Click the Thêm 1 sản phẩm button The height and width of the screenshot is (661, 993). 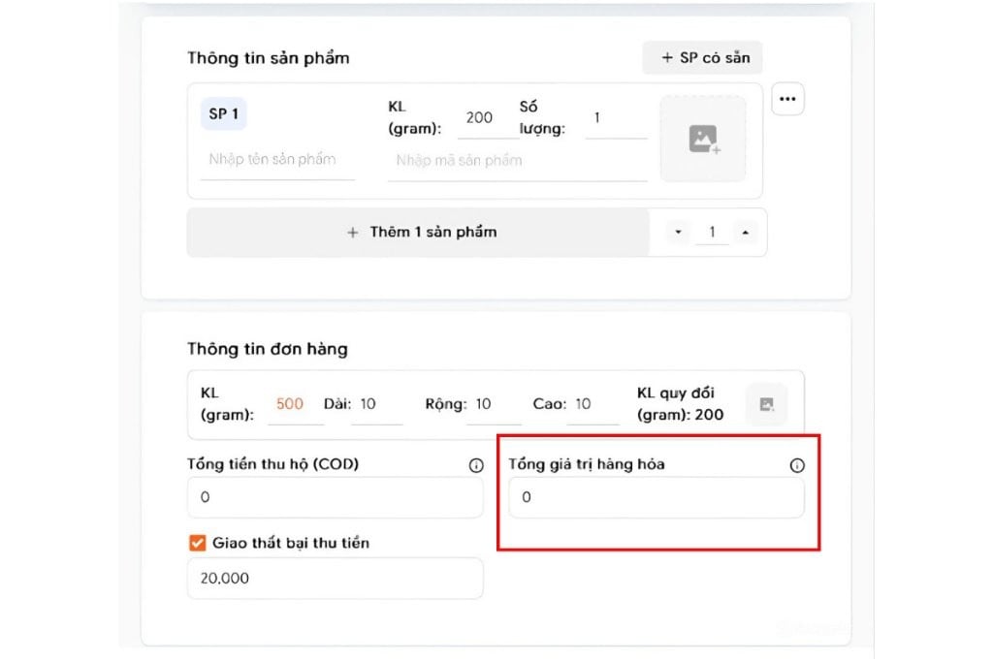click(418, 233)
